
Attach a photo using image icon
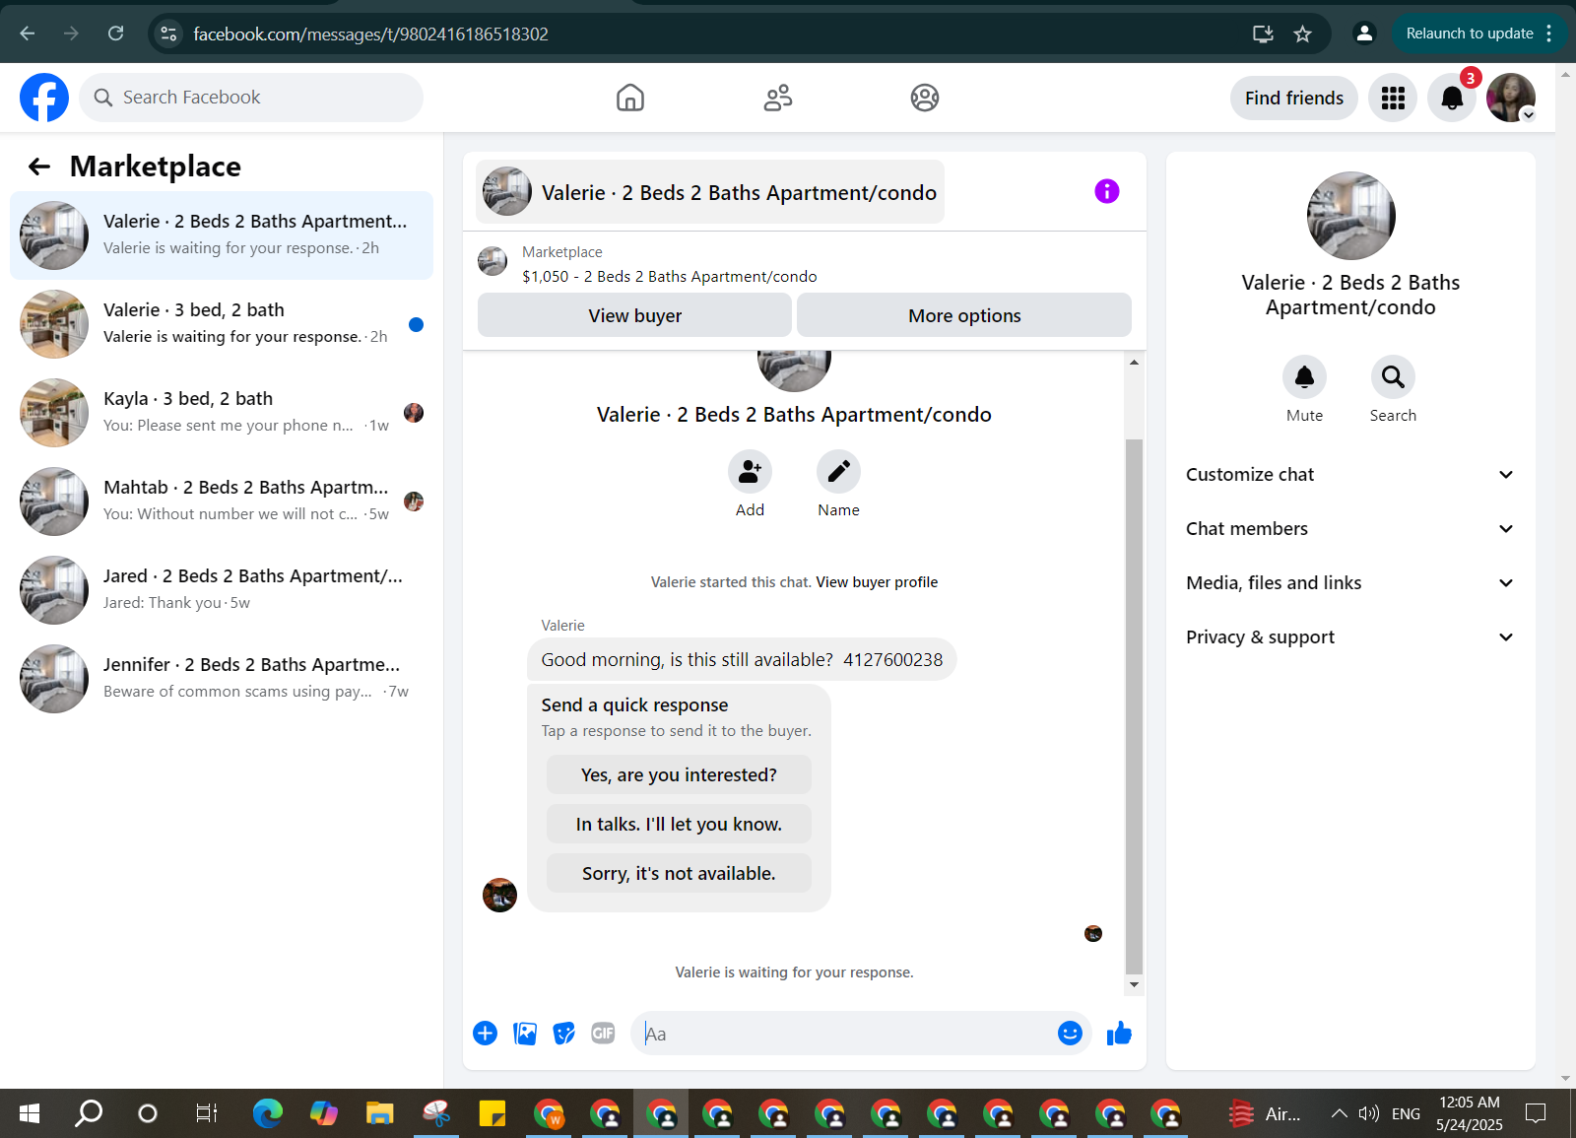pos(525,1033)
